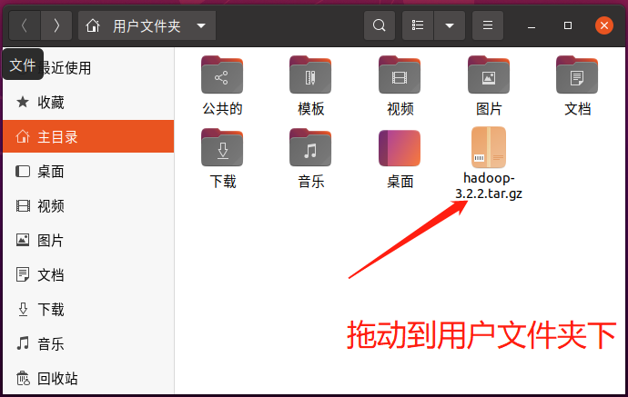Screen dimensions: 628x397
Task: Click the home icon in the path bar
Action: pyautogui.click(x=93, y=26)
